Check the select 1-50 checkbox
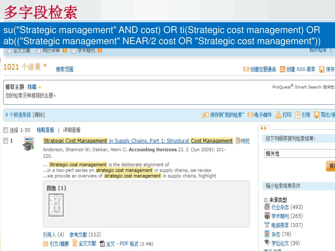Image resolution: width=335 pixels, height=251 pixels. click(6, 130)
